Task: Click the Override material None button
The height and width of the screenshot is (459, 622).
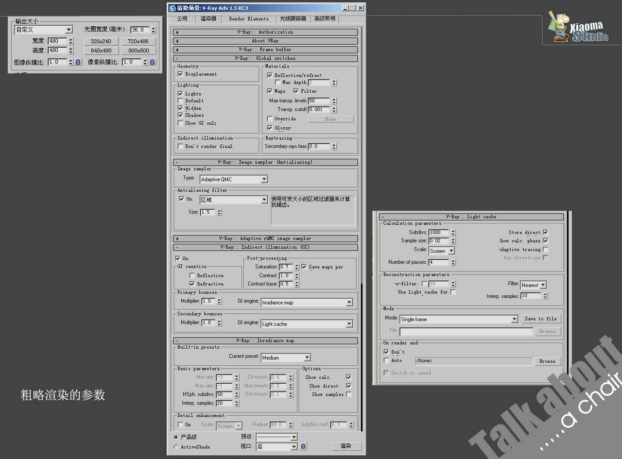Action: [330, 119]
